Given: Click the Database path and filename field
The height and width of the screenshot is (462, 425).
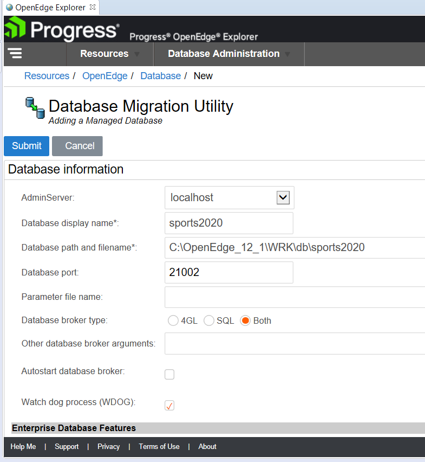Looking at the screenshot, I should click(x=295, y=247).
